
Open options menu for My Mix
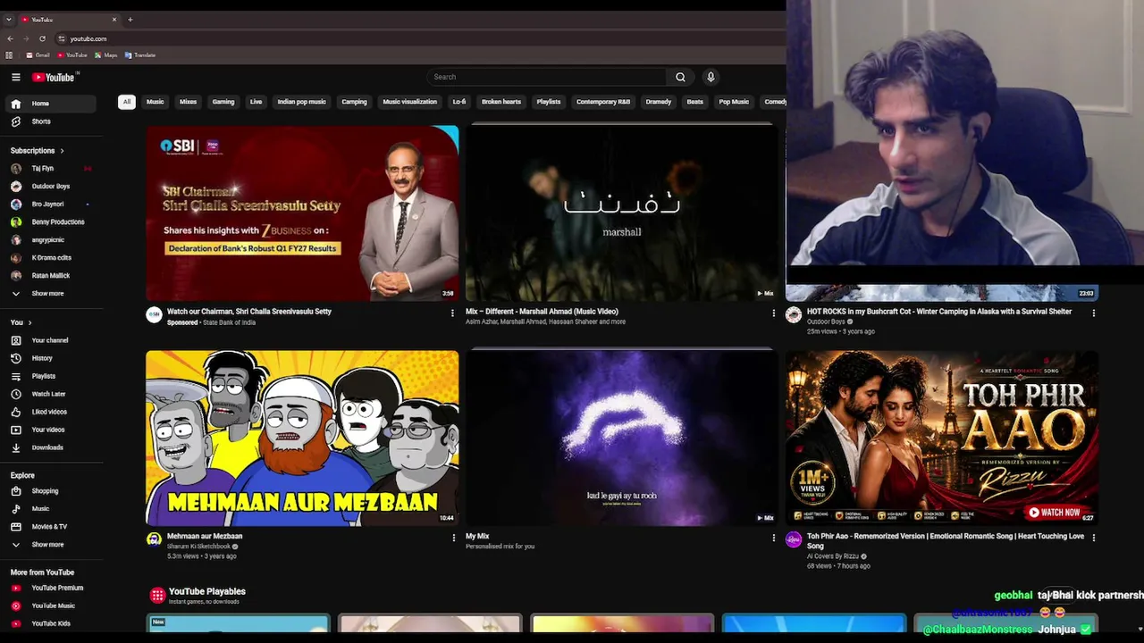coord(774,538)
